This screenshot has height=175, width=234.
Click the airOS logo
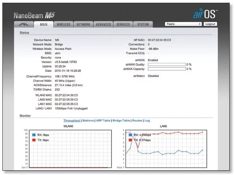point(205,14)
